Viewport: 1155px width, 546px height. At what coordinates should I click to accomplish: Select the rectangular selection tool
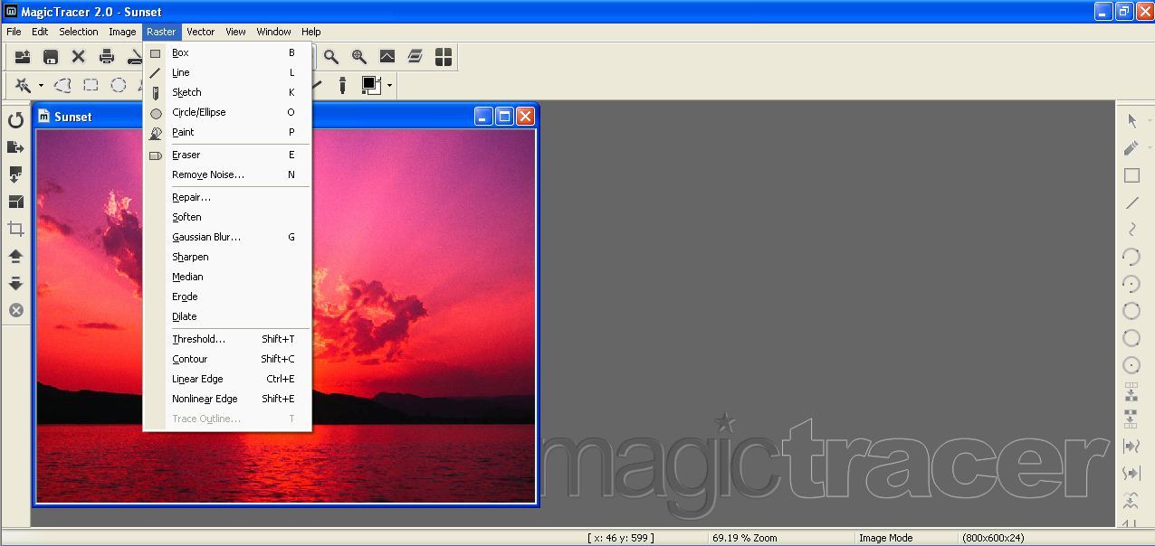point(91,85)
